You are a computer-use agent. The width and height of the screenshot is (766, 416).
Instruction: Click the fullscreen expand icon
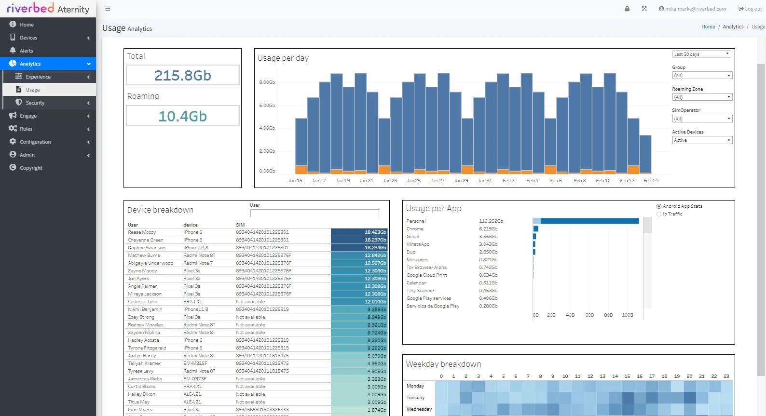(644, 9)
